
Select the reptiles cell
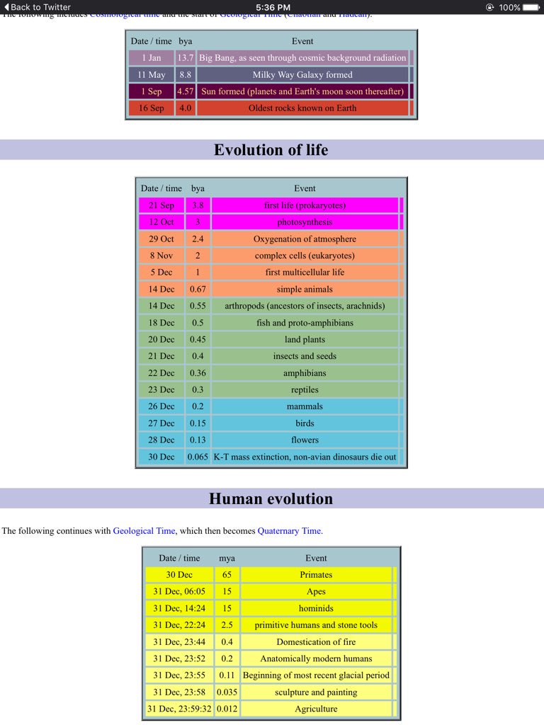(305, 389)
